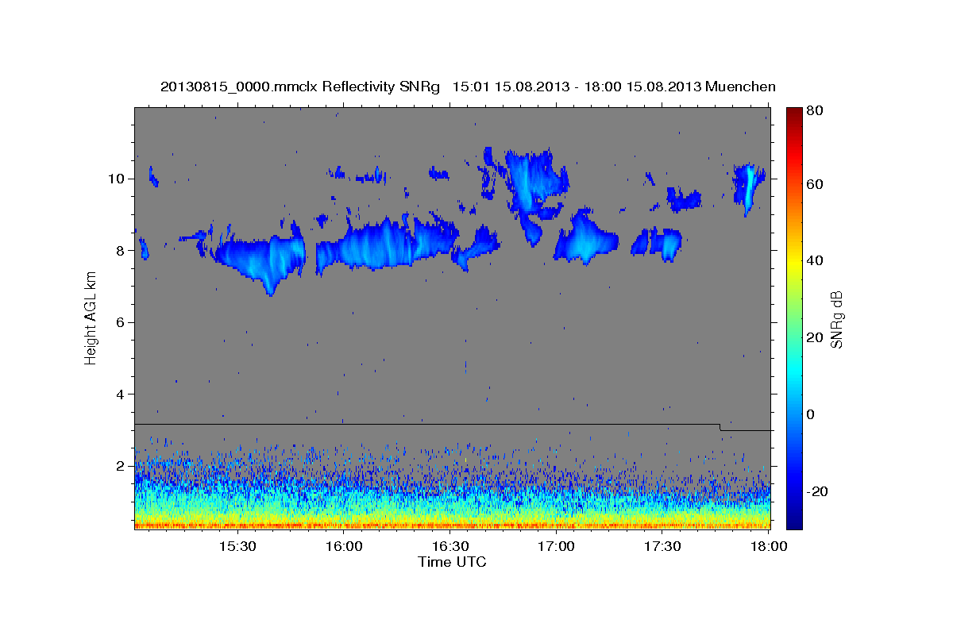Click the dark red top of the colorbar
Screen dimensions: 953x635
tap(794, 115)
